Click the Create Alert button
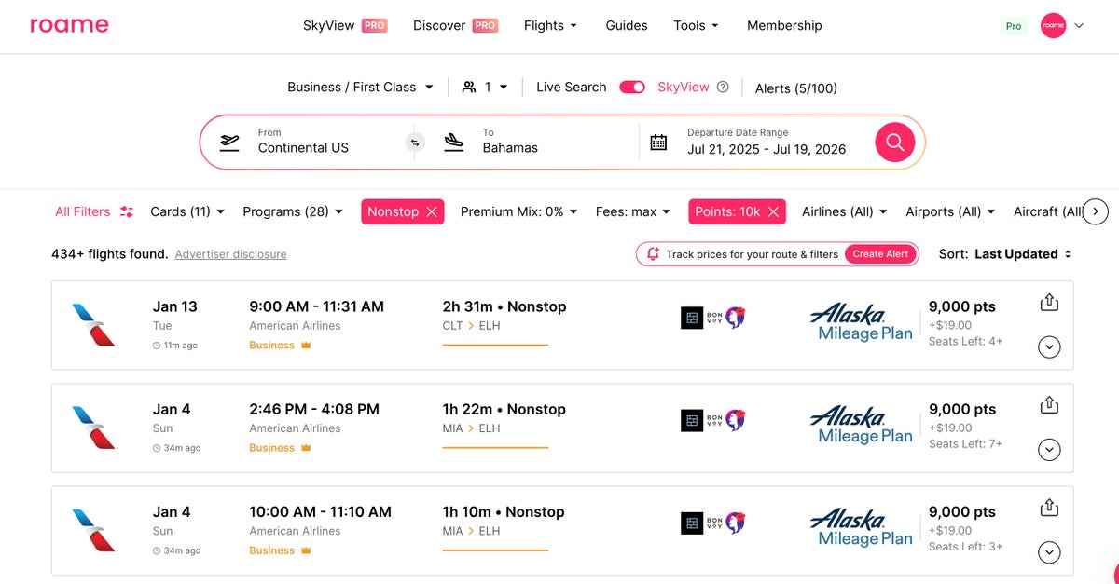The width and height of the screenshot is (1119, 584). click(x=880, y=254)
